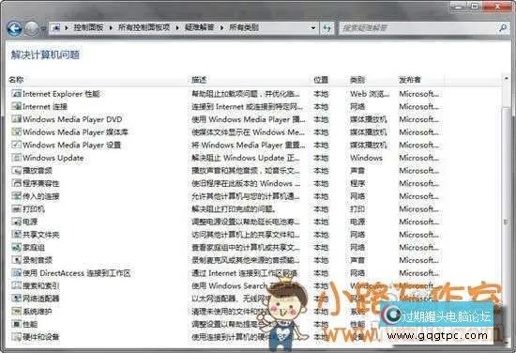This screenshot has height=353, width=516.
Task: Expand the breadcrumb arrow after 疑难解答
Action: tap(221, 28)
